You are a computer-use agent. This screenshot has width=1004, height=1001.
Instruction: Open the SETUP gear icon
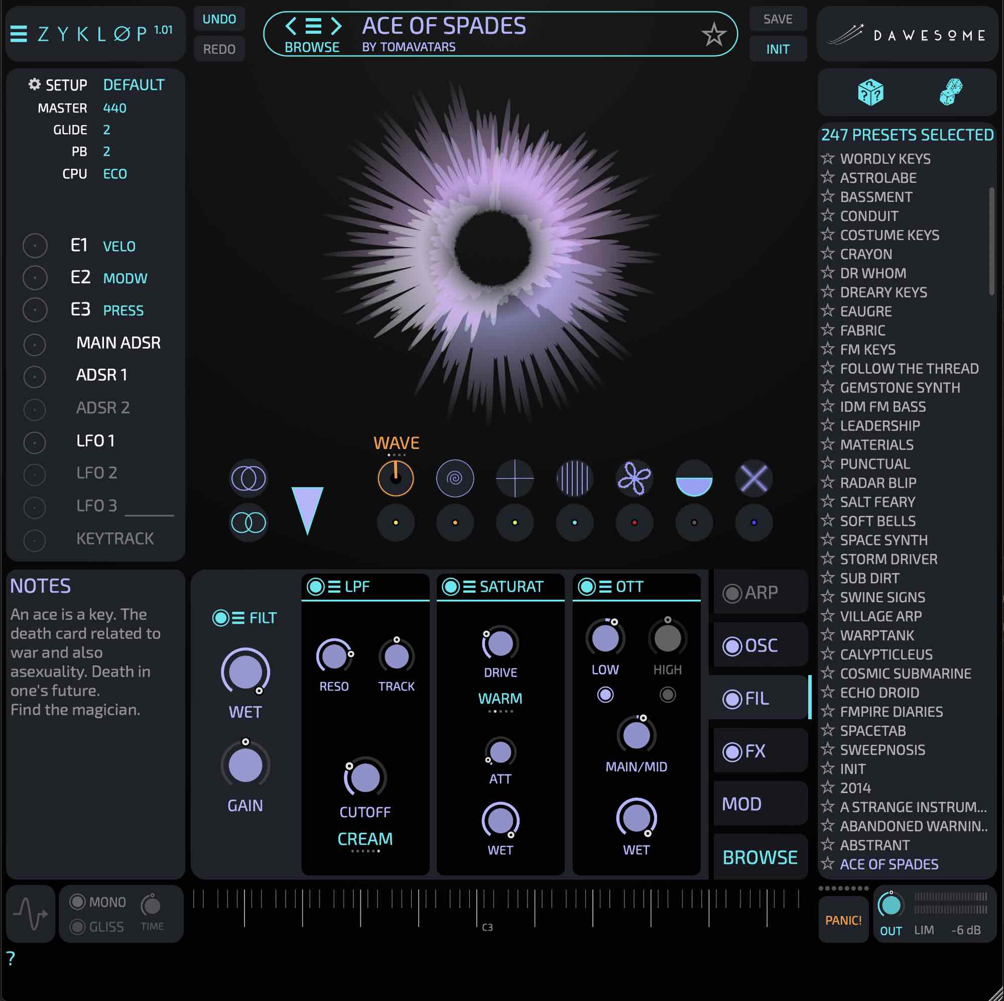click(x=34, y=84)
